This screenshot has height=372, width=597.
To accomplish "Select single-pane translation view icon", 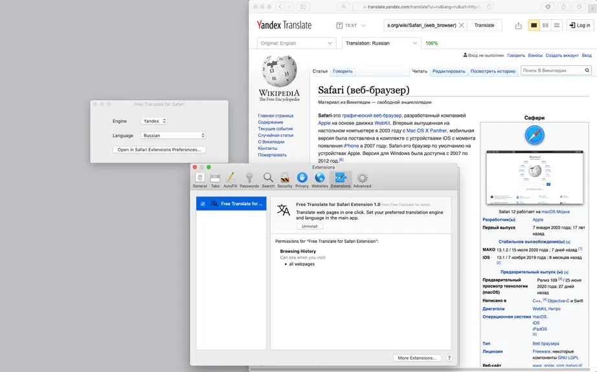I will point(534,25).
